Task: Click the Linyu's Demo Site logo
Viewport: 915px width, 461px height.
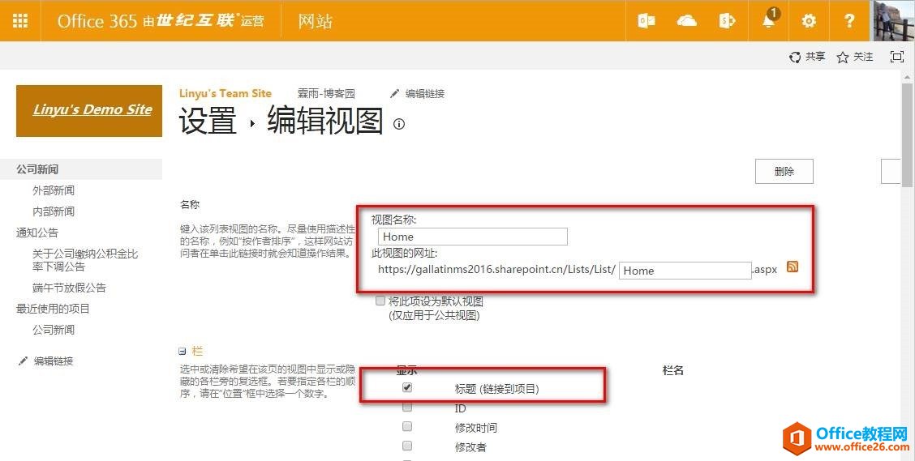Action: 89,111
